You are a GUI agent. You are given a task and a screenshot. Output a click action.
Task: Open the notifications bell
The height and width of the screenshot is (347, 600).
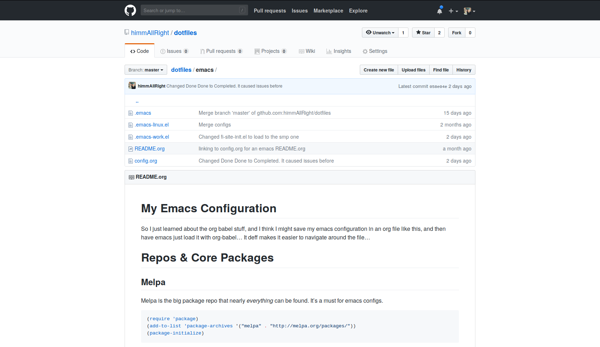(440, 11)
